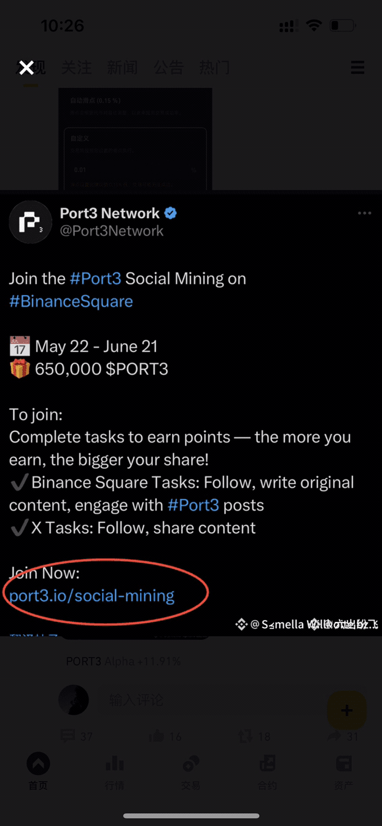
Task: Tap the Port3 Network profile avatar
Action: [x=30, y=222]
